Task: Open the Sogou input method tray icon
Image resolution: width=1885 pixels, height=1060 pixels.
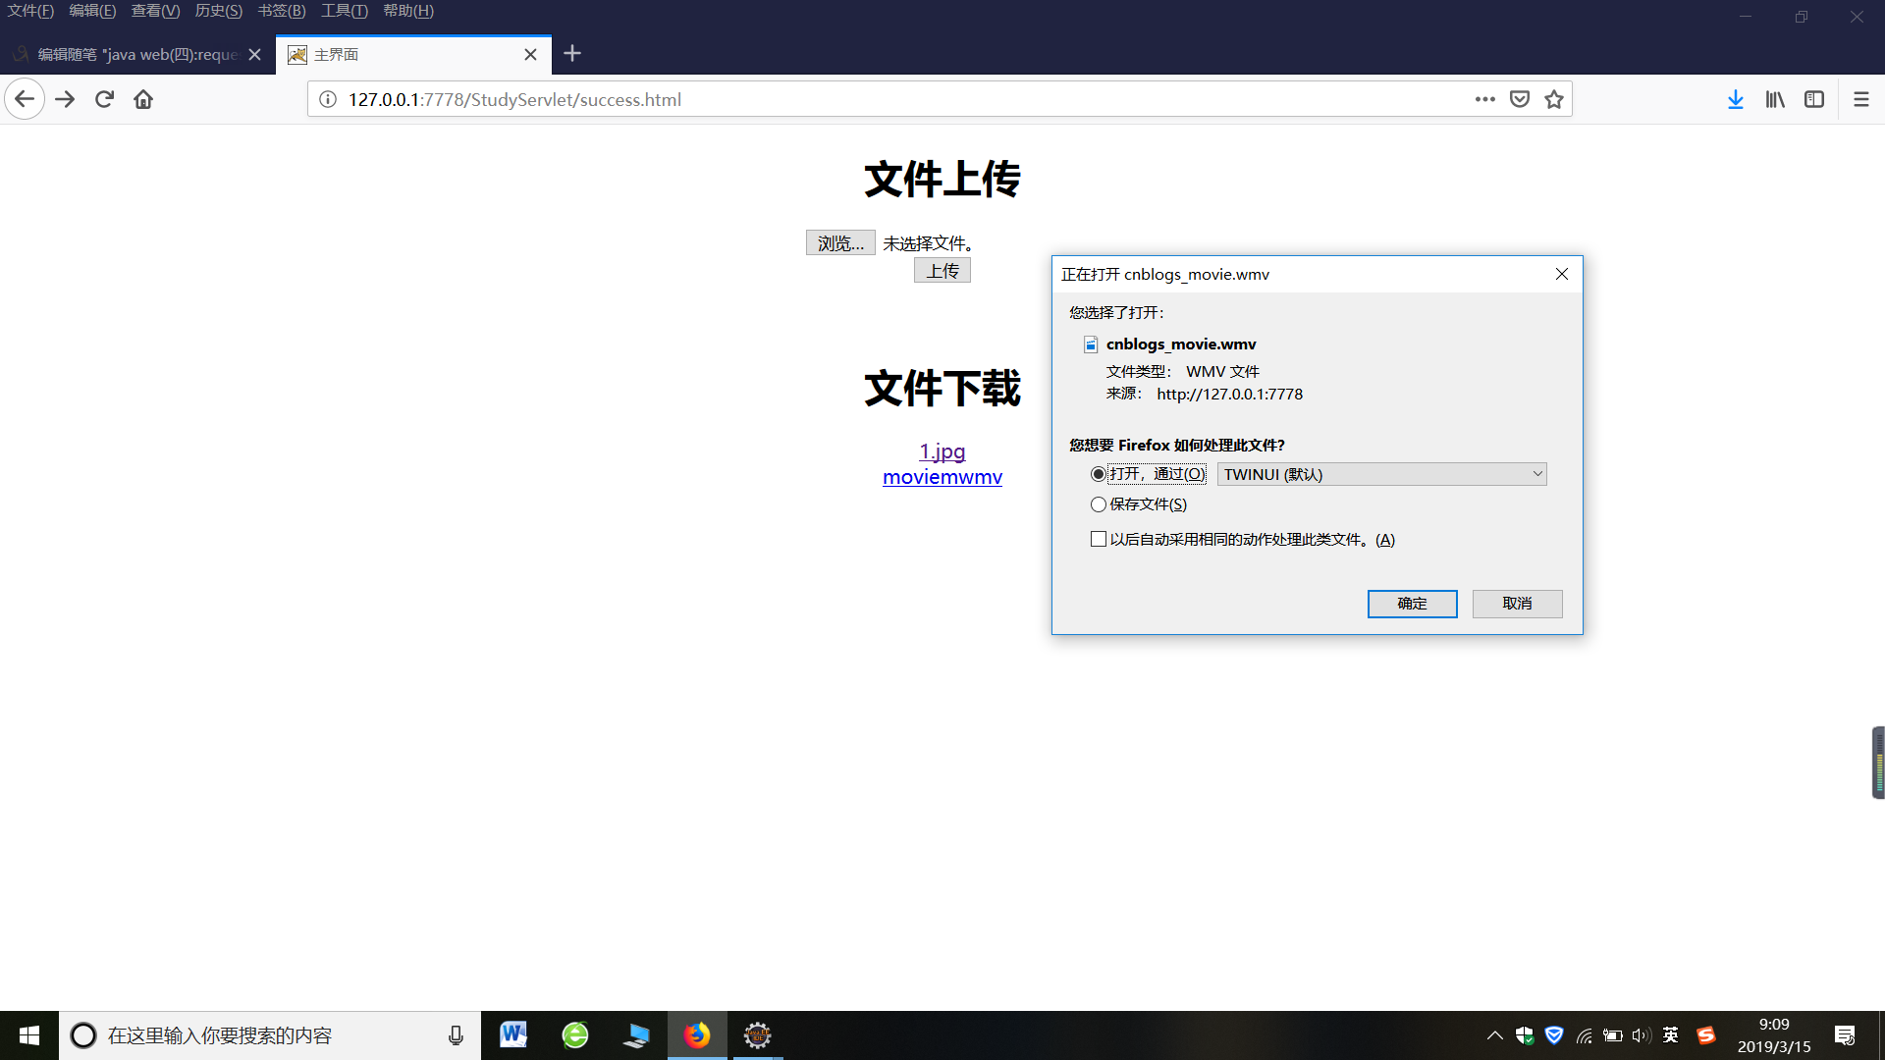Action: 1706,1035
